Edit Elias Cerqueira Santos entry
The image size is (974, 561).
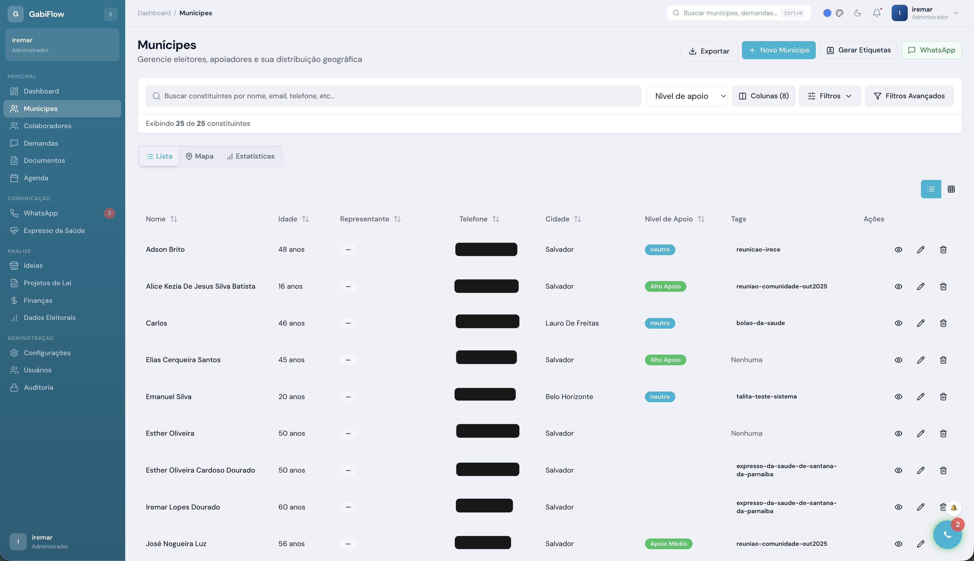point(921,360)
